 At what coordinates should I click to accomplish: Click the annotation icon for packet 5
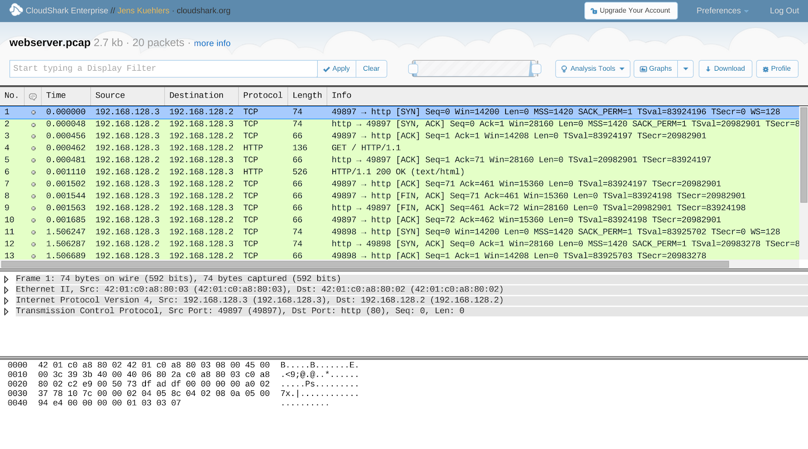(x=33, y=160)
